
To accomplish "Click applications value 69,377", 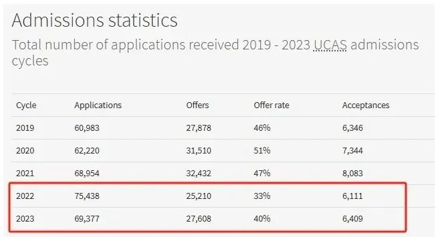I will pyautogui.click(x=87, y=218).
